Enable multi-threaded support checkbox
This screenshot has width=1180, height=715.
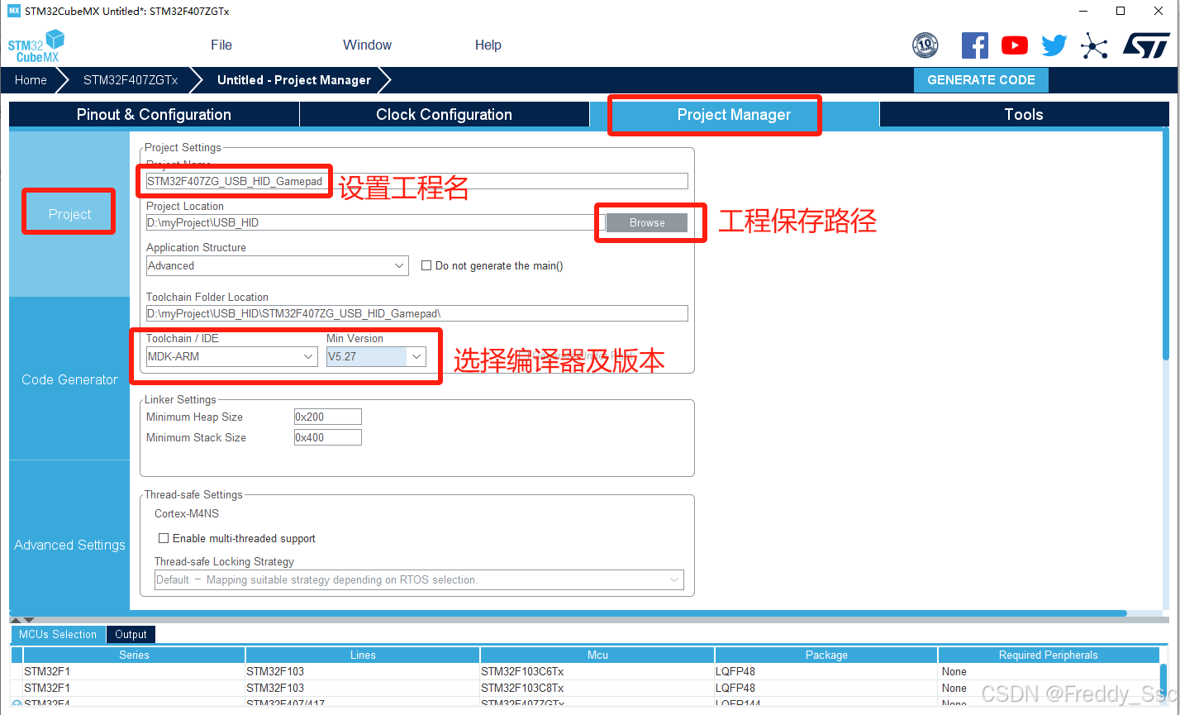(x=164, y=538)
